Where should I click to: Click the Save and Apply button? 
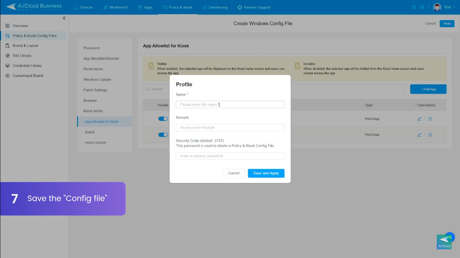coord(266,173)
